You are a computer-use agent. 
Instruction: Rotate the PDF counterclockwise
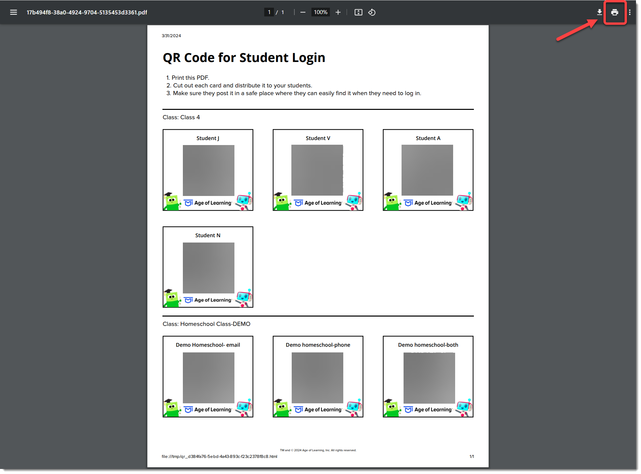(372, 12)
